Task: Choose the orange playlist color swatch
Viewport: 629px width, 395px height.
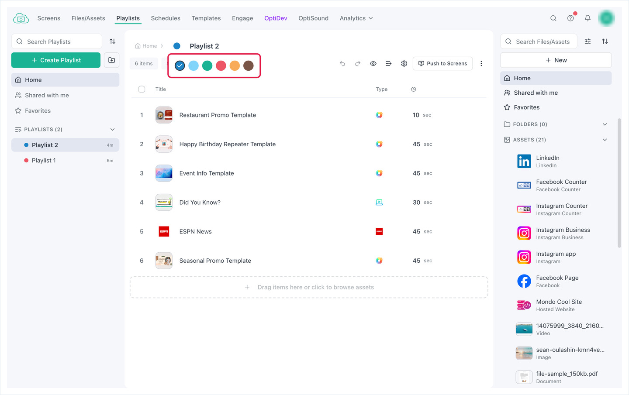Action: tap(235, 65)
